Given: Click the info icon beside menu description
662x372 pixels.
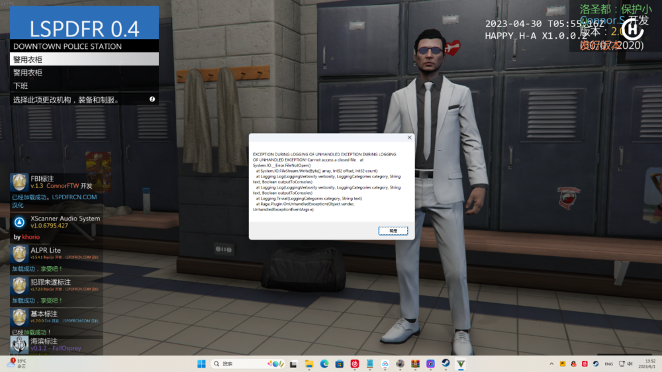Looking at the screenshot, I should pyautogui.click(x=152, y=99).
